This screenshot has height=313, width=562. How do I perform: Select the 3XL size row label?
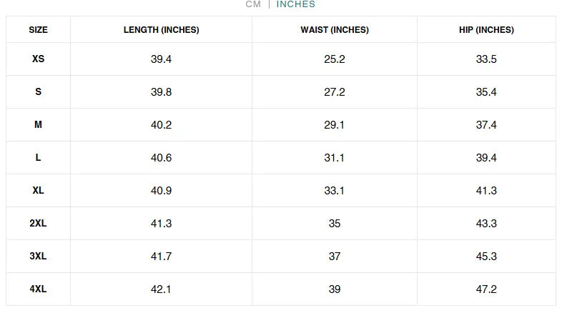tap(39, 257)
